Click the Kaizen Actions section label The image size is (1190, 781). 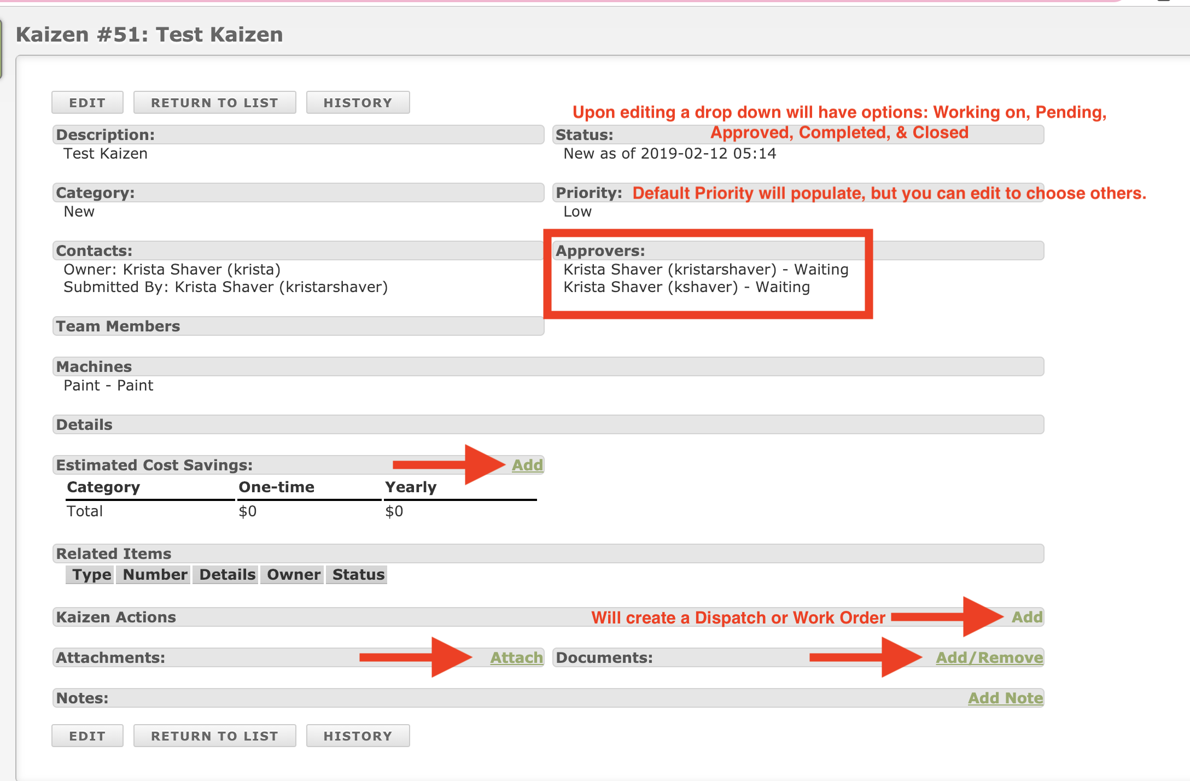(x=116, y=617)
